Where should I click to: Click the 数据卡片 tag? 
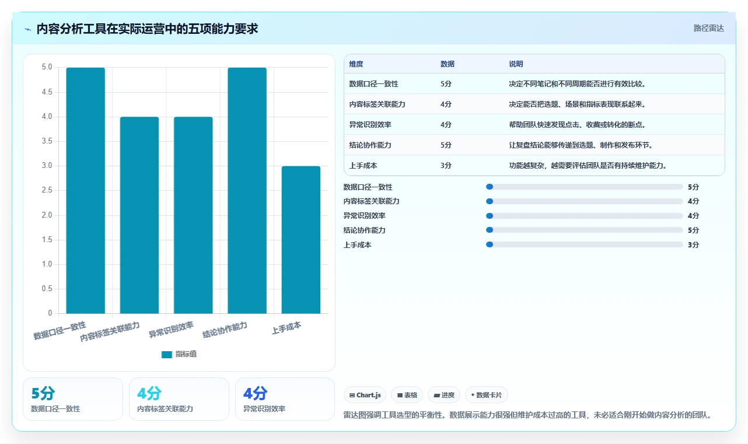[486, 395]
